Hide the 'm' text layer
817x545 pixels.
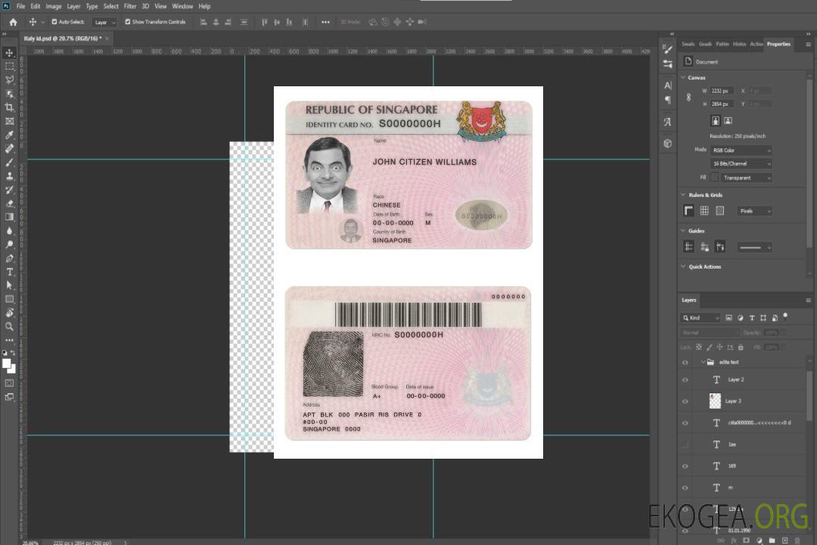(x=685, y=487)
